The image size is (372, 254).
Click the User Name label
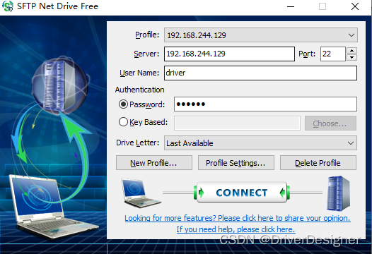(139, 73)
